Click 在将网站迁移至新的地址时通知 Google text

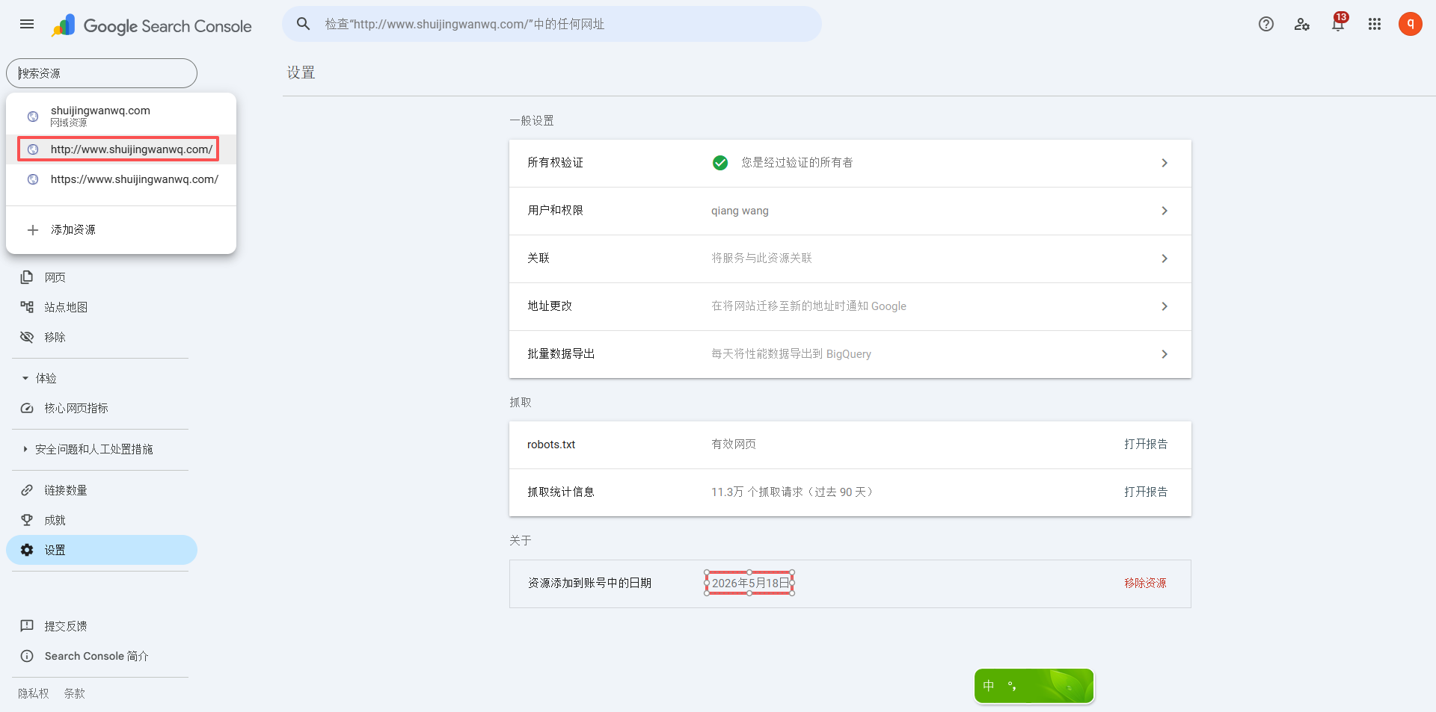pyautogui.click(x=808, y=306)
